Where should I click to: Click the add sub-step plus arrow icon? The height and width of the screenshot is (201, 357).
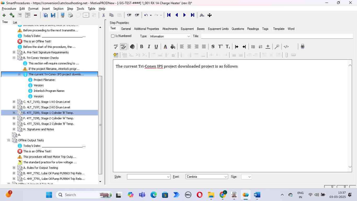coord(12,15)
